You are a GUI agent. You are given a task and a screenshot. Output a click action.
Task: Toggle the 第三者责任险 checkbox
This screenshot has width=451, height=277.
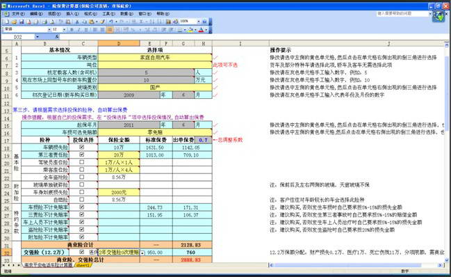pos(82,155)
